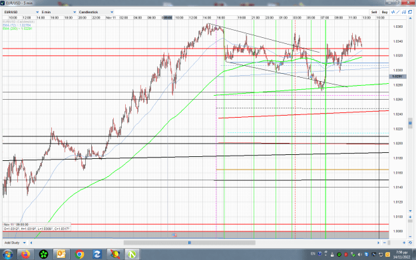Open the Candlestick chart type dropdown
Image resolution: width=416 pixels, height=260 pixels.
pyautogui.click(x=96, y=12)
